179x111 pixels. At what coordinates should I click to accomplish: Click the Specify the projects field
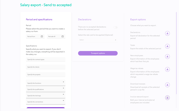pos(46,75)
